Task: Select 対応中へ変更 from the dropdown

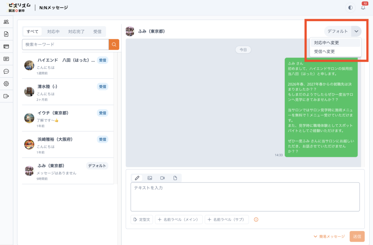Action: click(x=327, y=43)
